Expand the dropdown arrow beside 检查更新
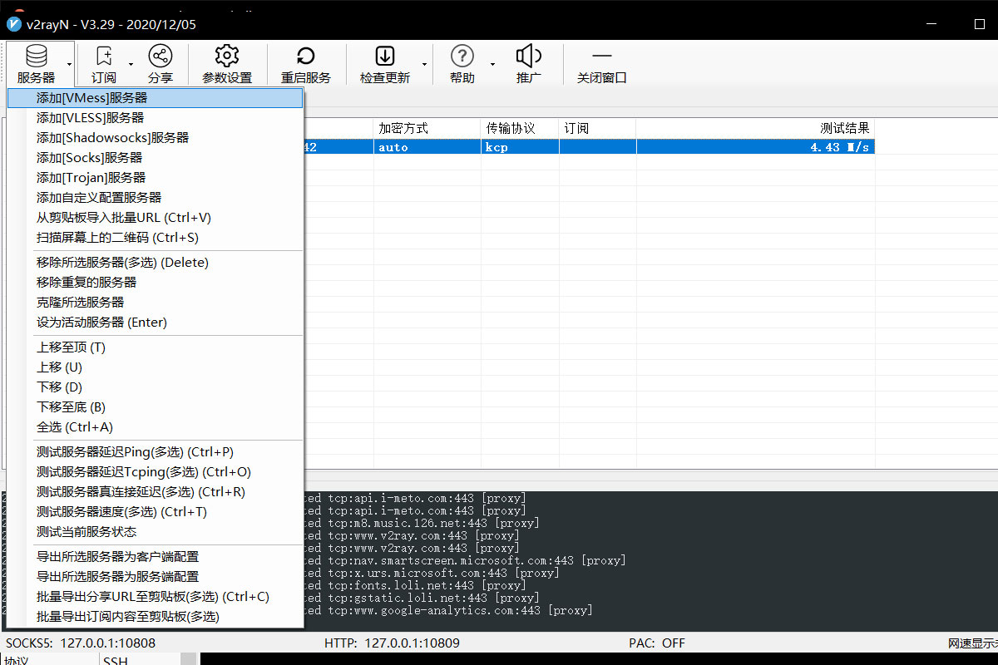Viewport: 998px width, 665px height. click(x=424, y=63)
